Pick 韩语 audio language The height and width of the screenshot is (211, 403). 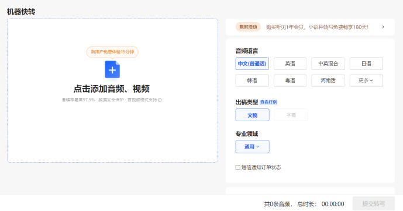(252, 80)
